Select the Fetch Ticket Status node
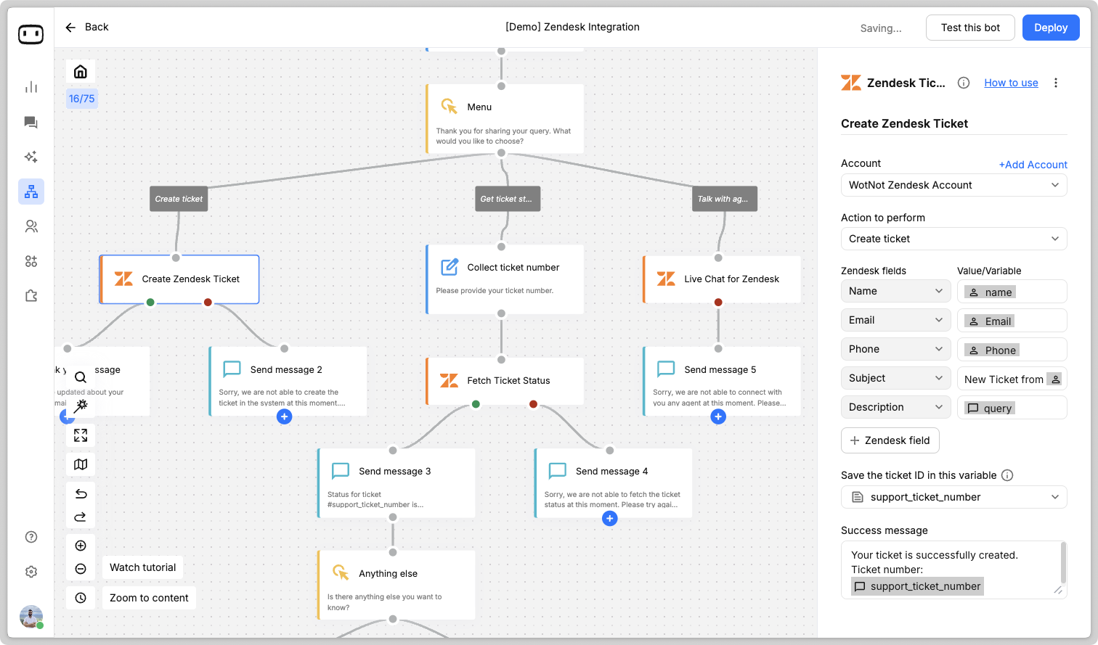Screen dimensions: 1098x645 point(505,381)
